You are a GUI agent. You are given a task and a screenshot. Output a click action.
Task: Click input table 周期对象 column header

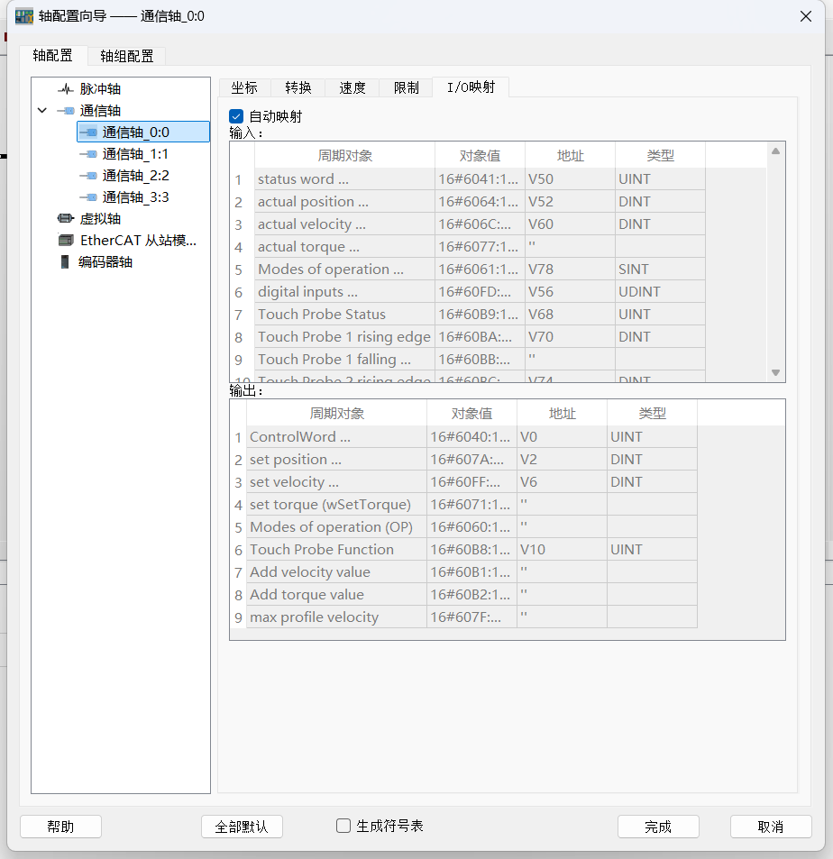point(344,156)
